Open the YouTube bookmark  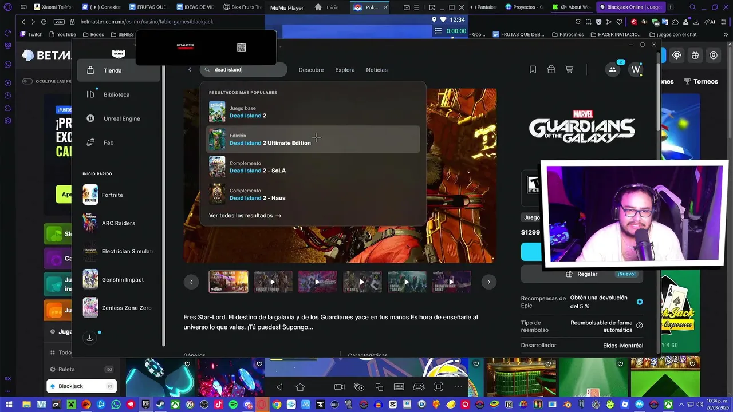point(62,34)
